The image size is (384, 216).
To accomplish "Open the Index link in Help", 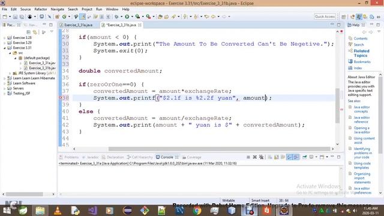I will [358, 68].
